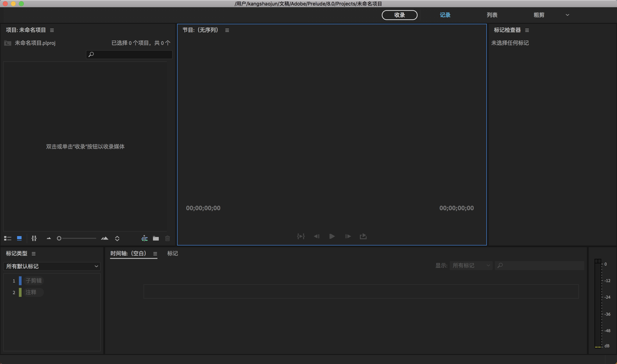Click the macOS green zoom window button
The height and width of the screenshot is (364, 617).
pyautogui.click(x=21, y=4)
